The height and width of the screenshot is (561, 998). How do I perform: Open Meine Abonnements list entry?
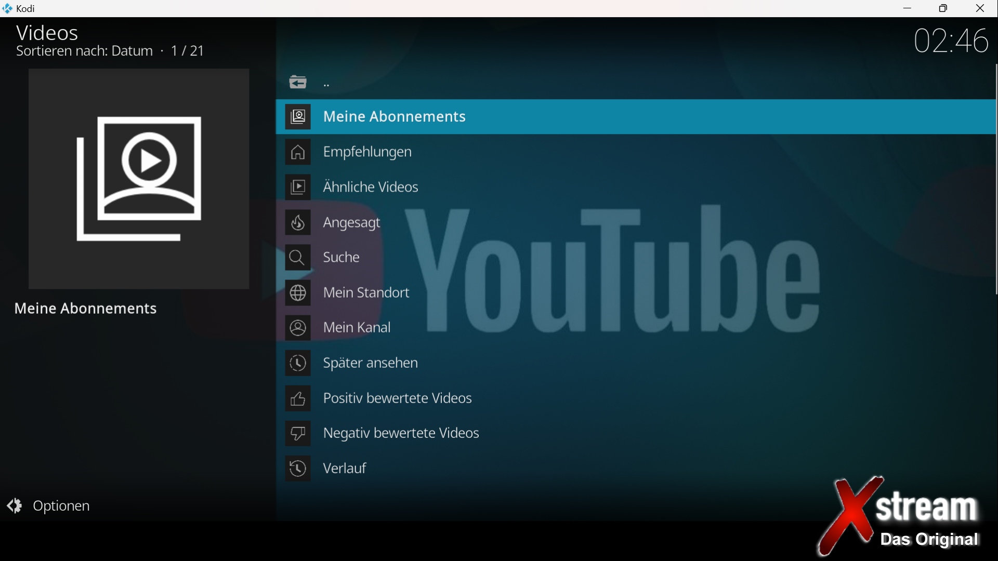pos(394,117)
